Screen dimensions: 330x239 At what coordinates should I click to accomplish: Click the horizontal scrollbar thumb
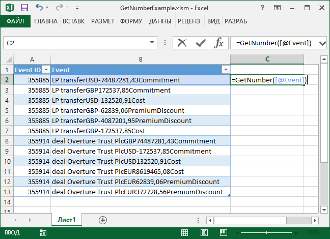tap(250, 220)
